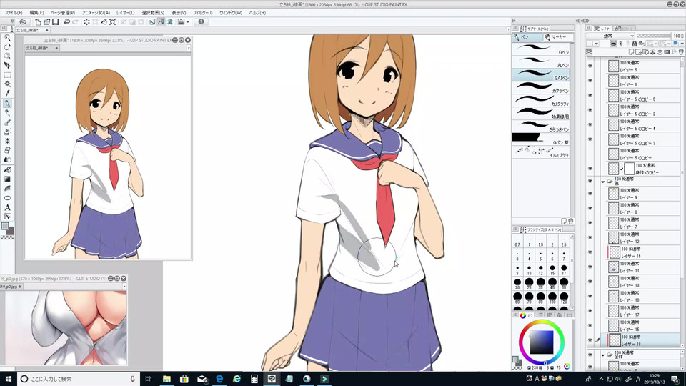Click the Delete layer trash icon
Image resolution: width=686 pixels, height=386 pixels.
(681, 52)
